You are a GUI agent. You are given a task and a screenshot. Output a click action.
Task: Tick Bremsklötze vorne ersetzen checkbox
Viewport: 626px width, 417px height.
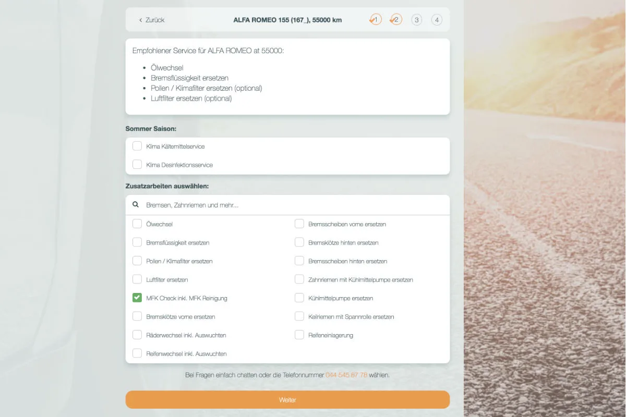137,316
